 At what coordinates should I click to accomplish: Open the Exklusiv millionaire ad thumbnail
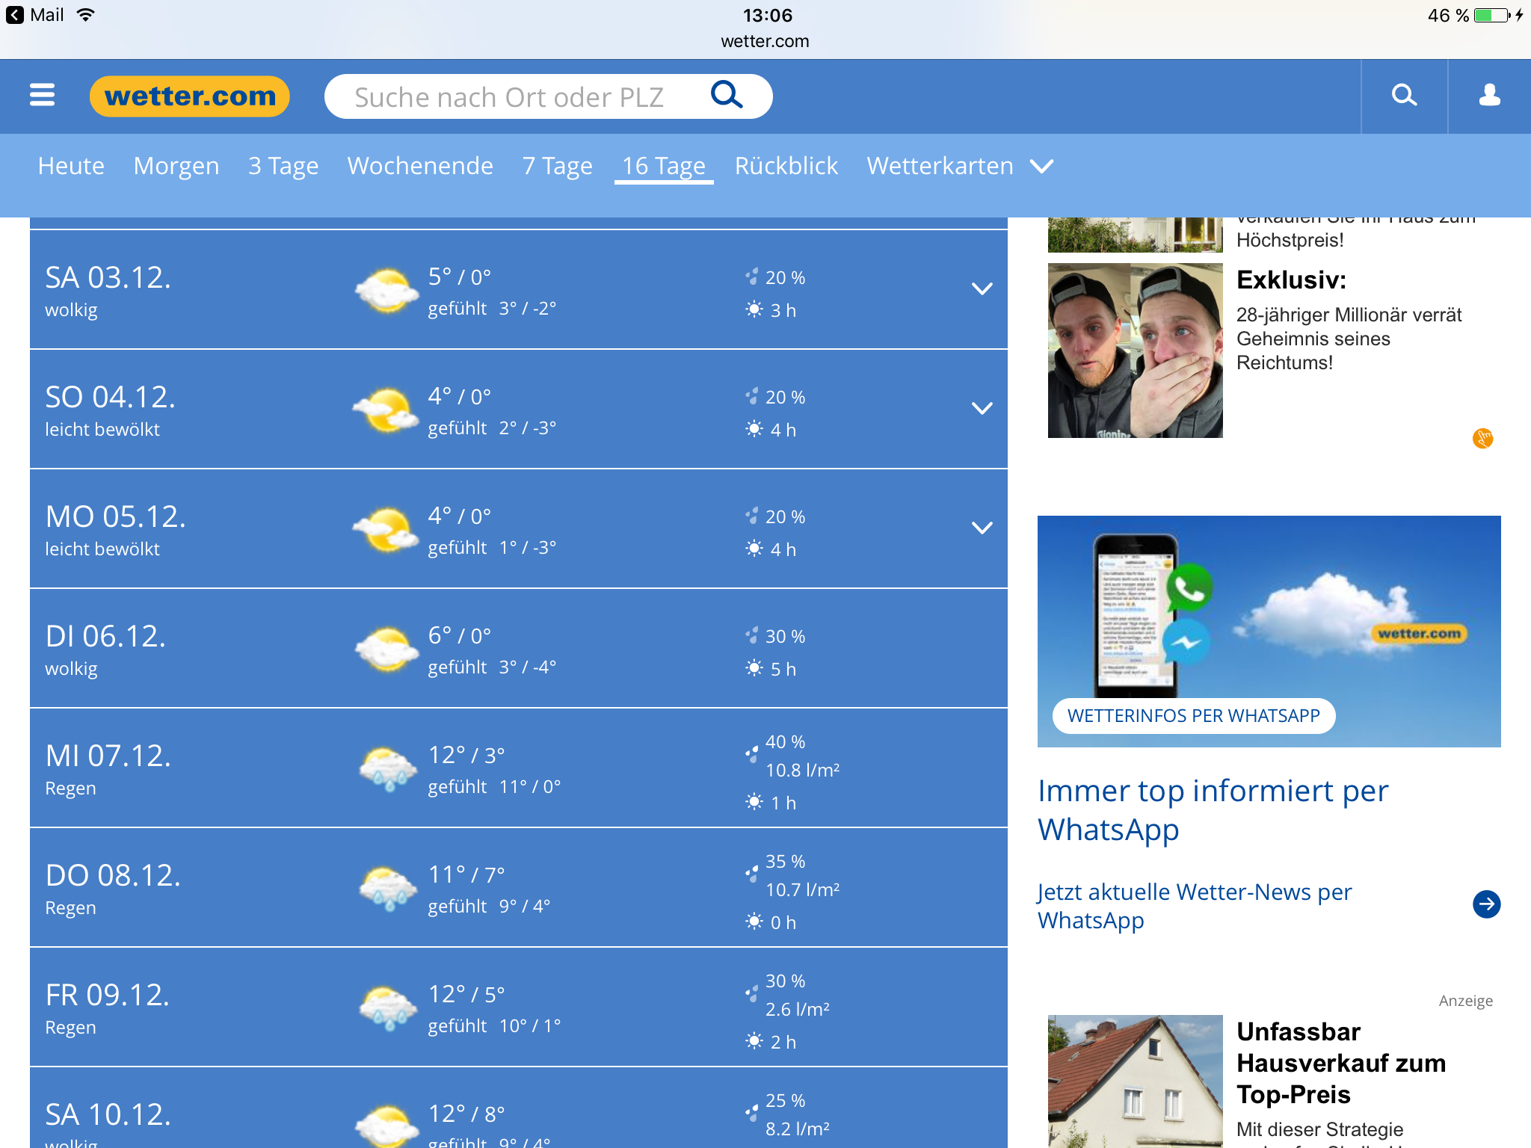coord(1135,351)
